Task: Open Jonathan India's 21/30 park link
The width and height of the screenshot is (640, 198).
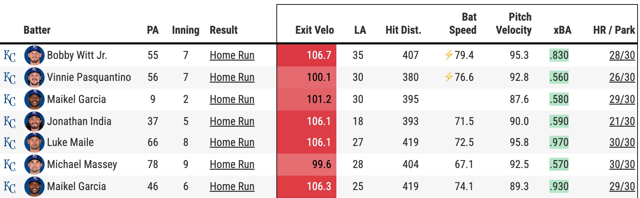Action: point(622,121)
